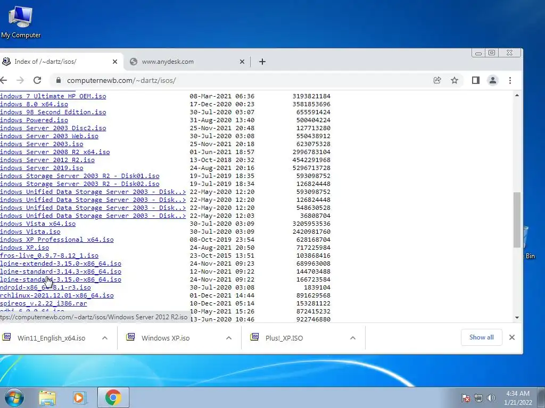Reload the current page
545x408 pixels.
pos(37,81)
